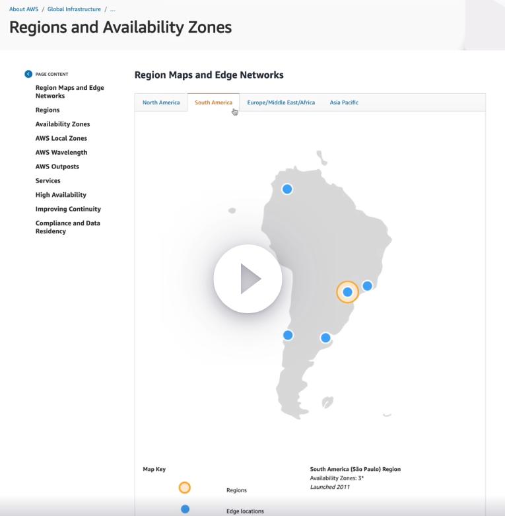Expand the breadcrumb ellipsis
The width and height of the screenshot is (505, 516).
pyautogui.click(x=113, y=9)
